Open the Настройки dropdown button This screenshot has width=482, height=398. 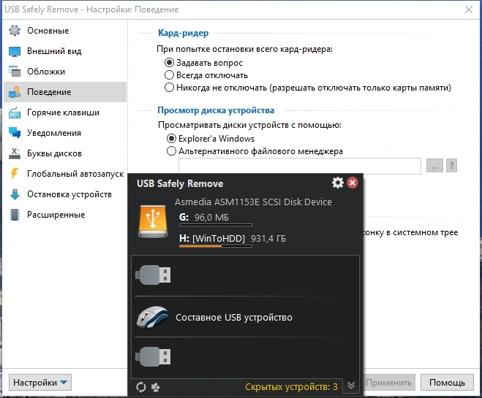40,383
